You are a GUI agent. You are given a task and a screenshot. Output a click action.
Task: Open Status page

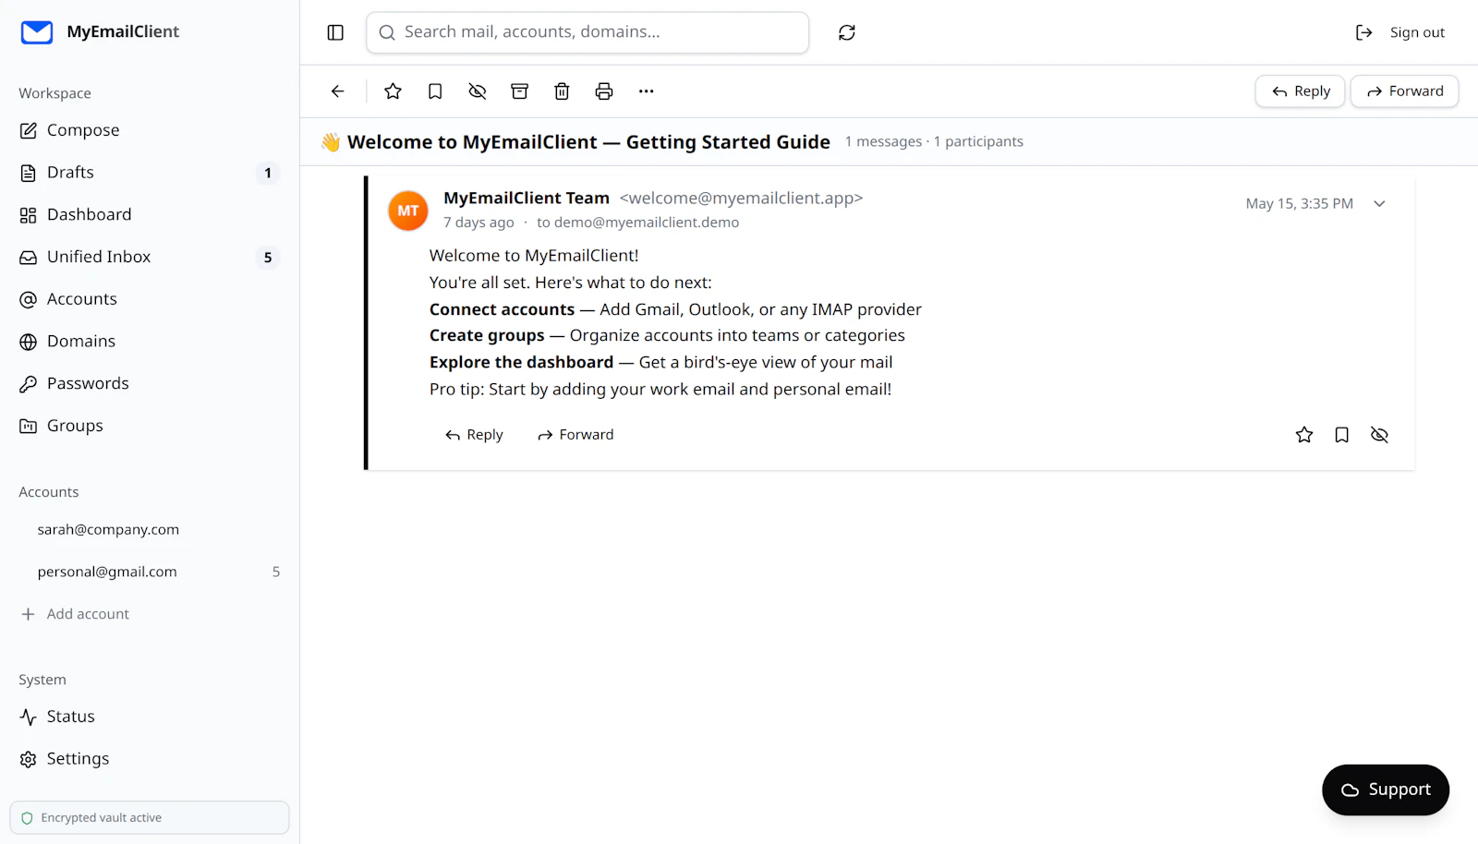click(x=150, y=717)
